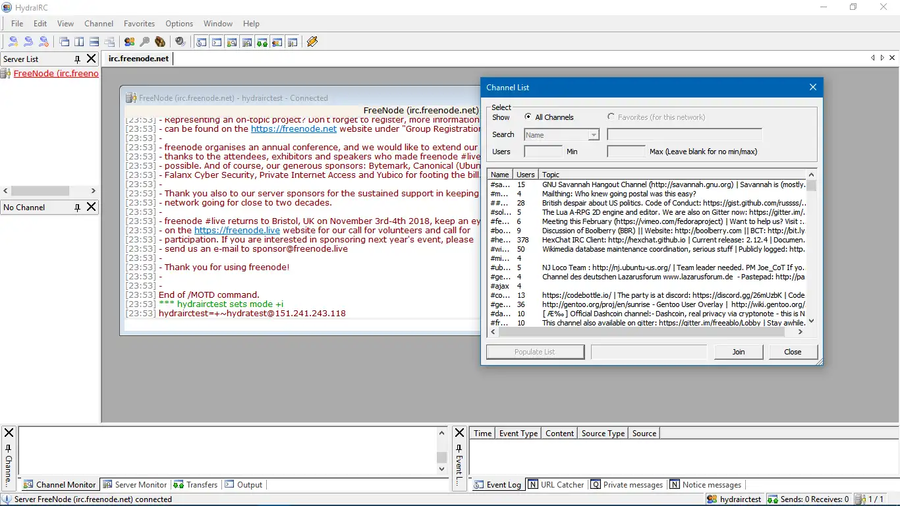900x506 pixels.
Task: Click the Source Type column header
Action: click(x=603, y=433)
